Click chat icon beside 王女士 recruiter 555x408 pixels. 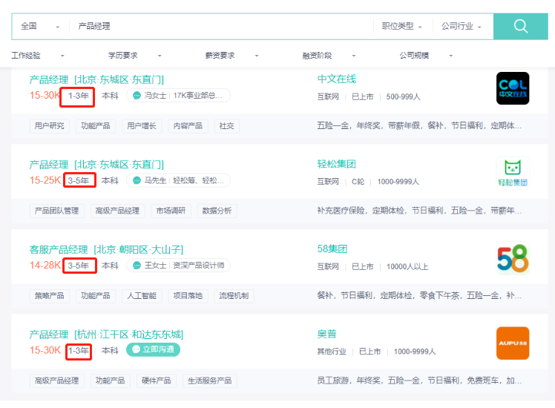(x=137, y=266)
